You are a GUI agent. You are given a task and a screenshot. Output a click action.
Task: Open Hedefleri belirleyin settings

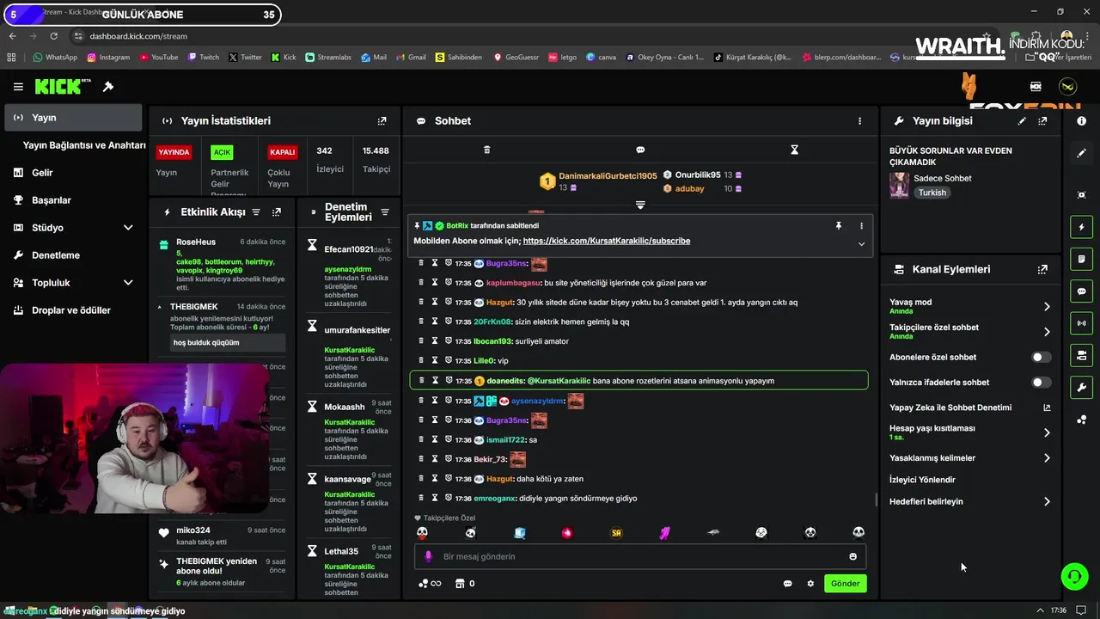(x=970, y=501)
